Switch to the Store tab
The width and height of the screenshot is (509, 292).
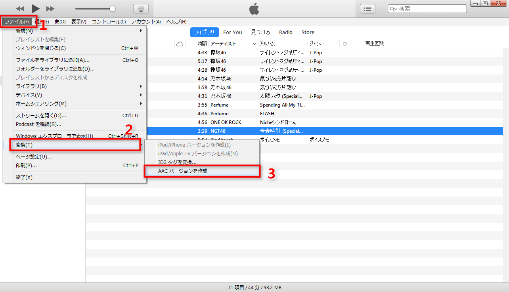[308, 32]
